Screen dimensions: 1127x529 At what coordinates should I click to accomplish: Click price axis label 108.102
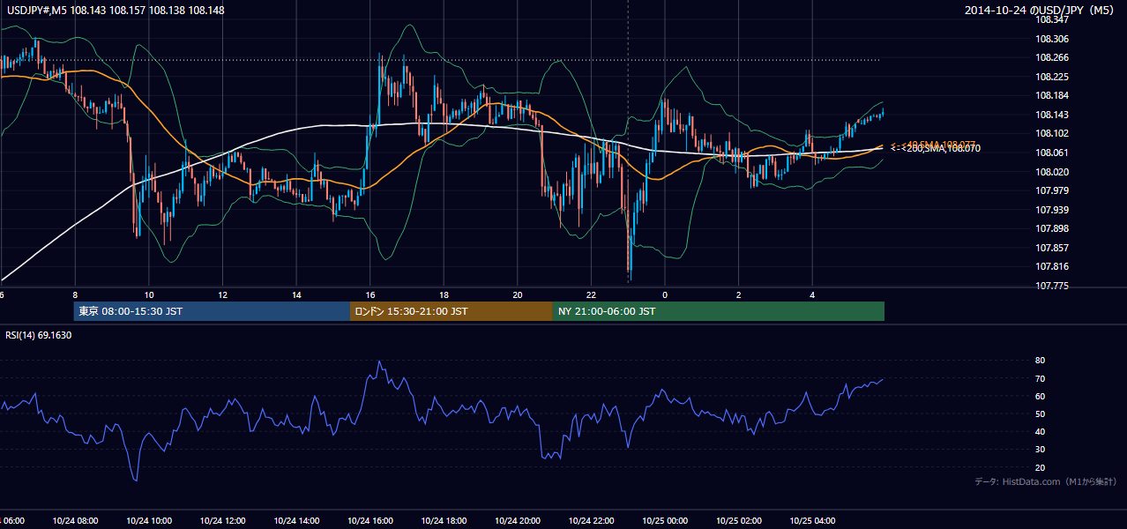1051,133
